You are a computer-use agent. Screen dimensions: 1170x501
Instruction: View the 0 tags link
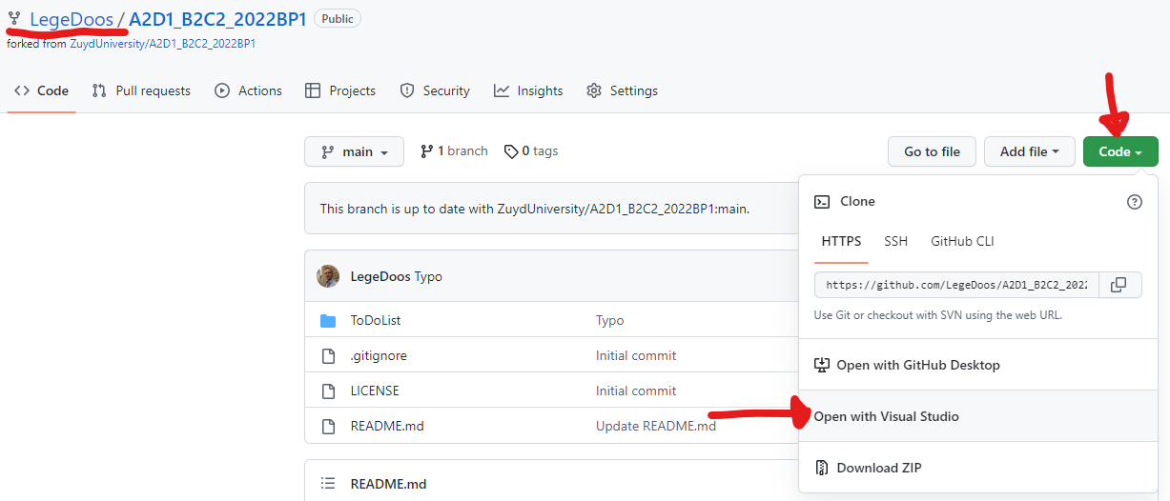click(x=531, y=150)
